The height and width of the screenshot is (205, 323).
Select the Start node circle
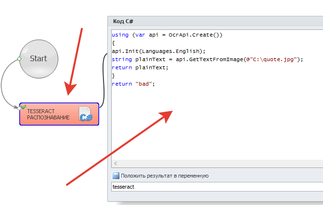39,59
